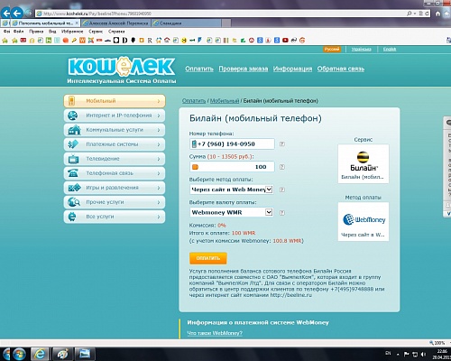Go back with the browser back arrow
This screenshot has width=451, height=361.
pos(6,13)
